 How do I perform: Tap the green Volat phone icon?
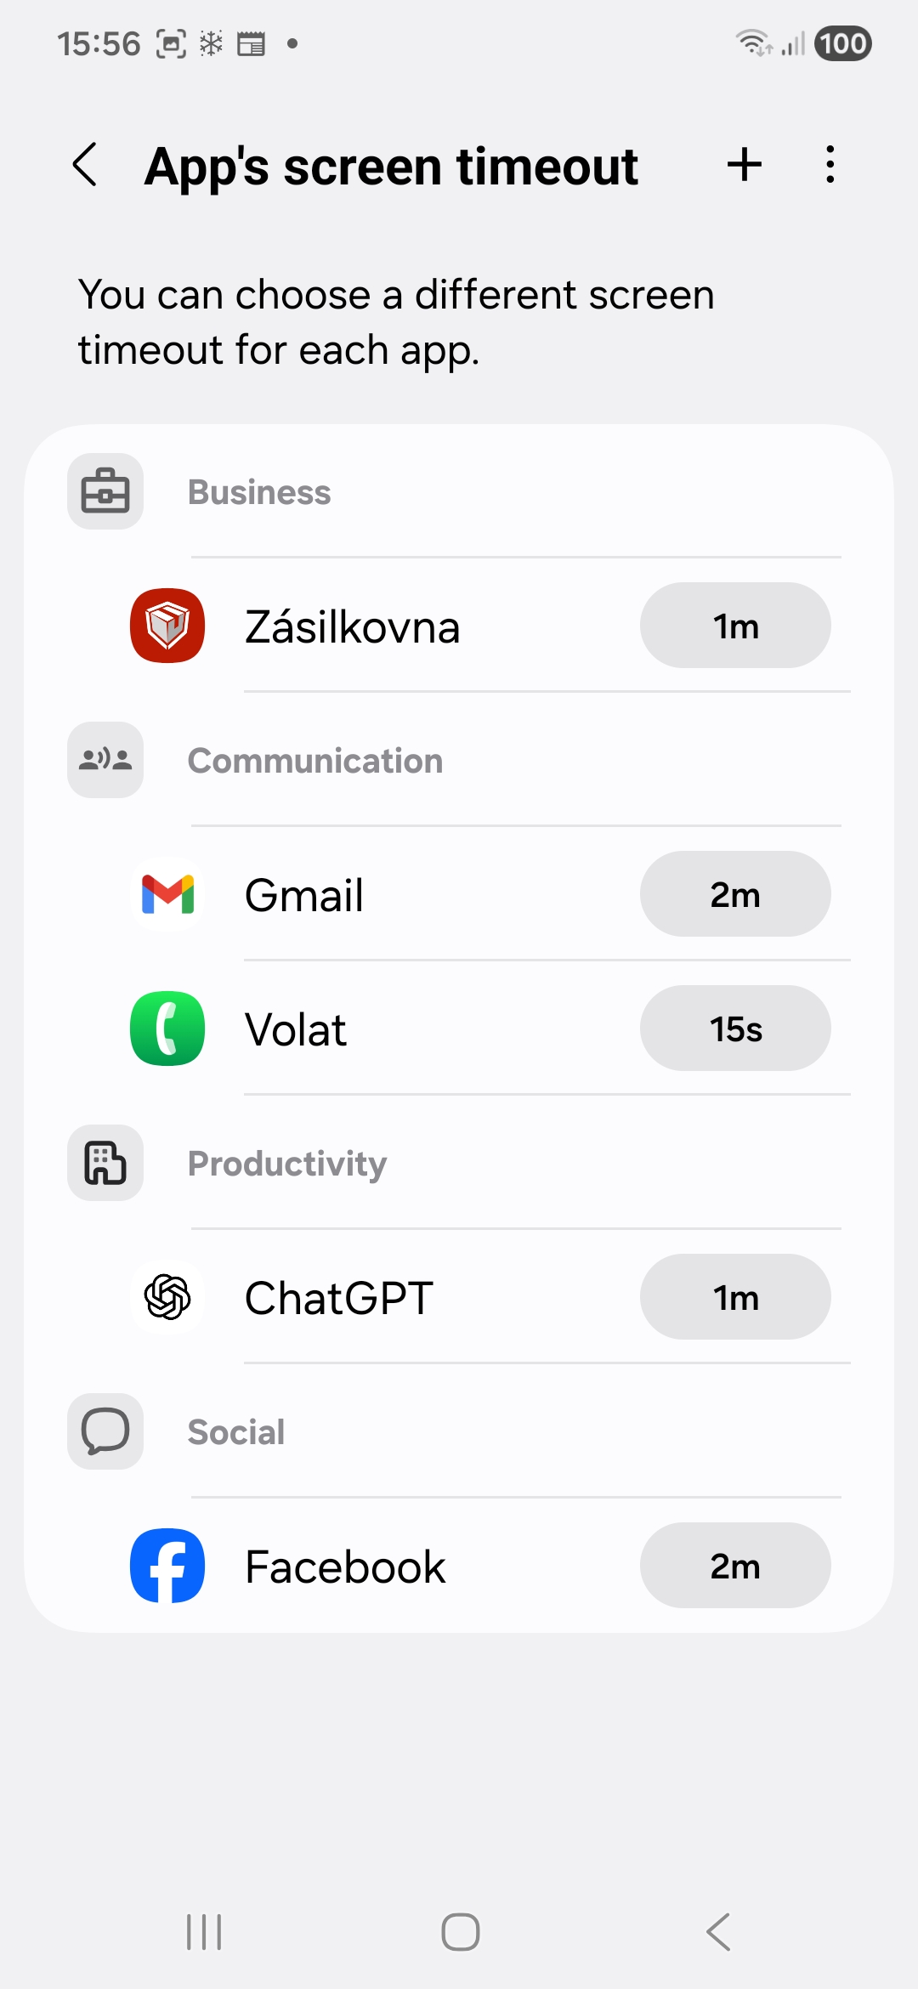click(x=167, y=1028)
